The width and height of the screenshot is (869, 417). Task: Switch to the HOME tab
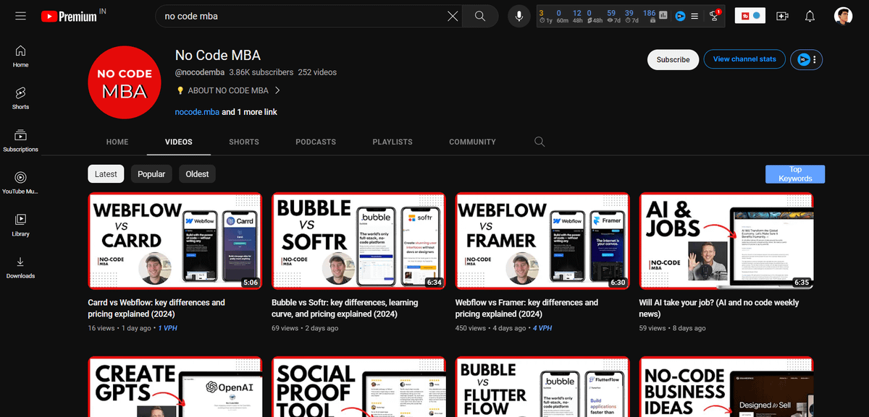[117, 142]
